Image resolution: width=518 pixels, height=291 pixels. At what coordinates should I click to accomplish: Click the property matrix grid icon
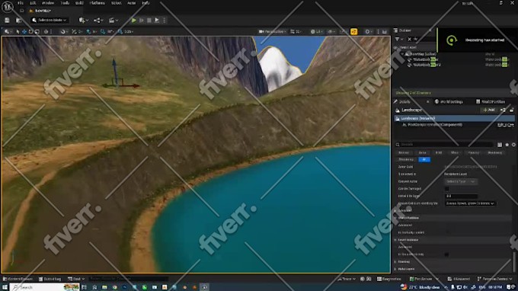click(x=500, y=145)
